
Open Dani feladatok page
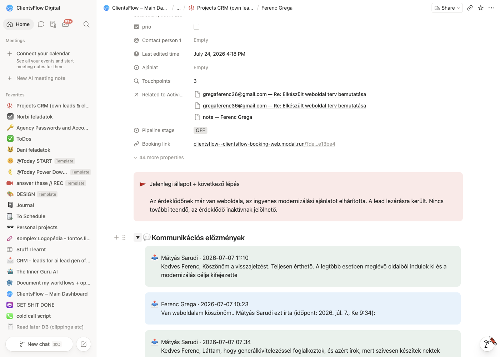[x=48, y=150]
